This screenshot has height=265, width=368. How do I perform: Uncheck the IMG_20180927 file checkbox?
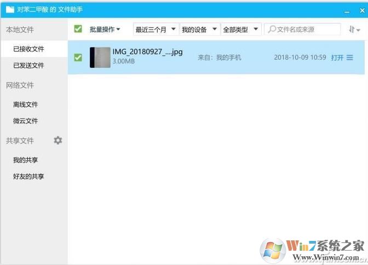pos(78,57)
